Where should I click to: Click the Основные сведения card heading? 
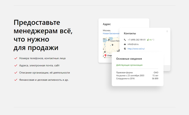[129, 59]
